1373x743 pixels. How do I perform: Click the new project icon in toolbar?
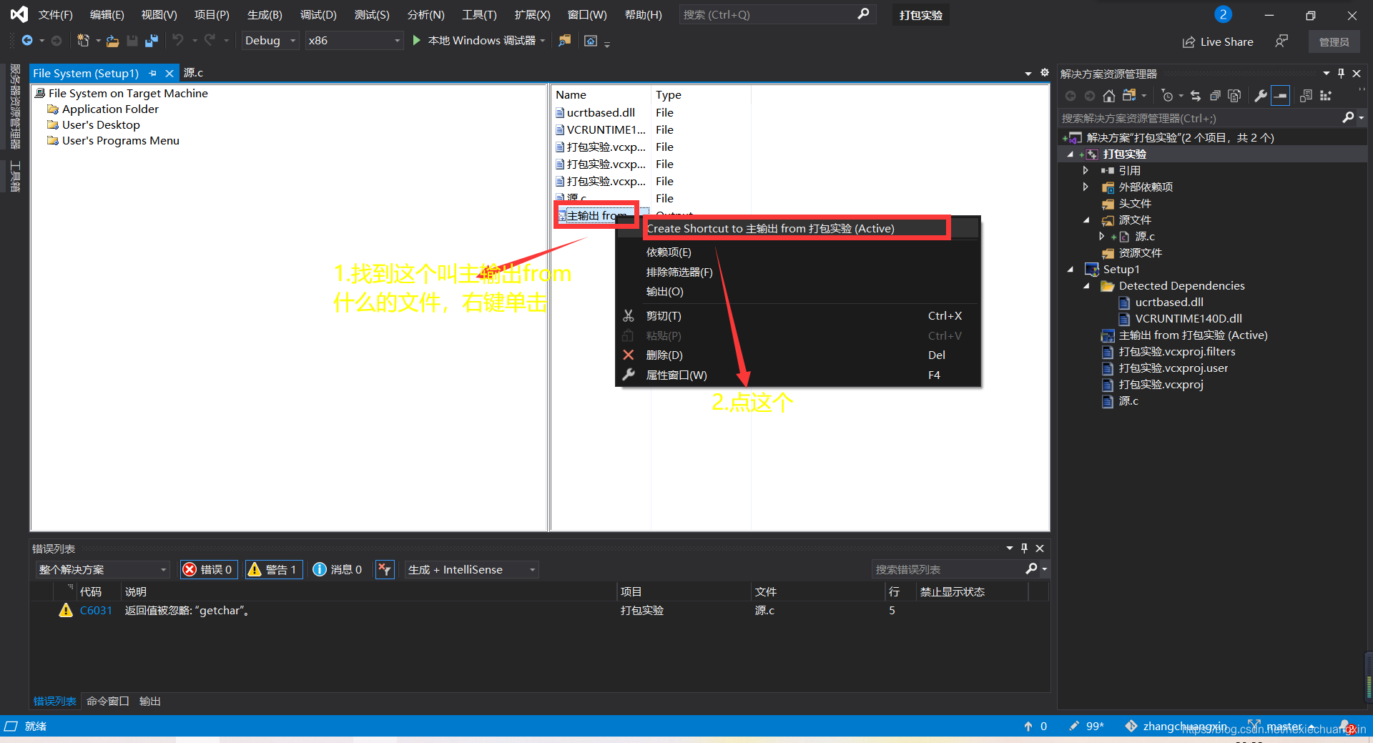[83, 41]
